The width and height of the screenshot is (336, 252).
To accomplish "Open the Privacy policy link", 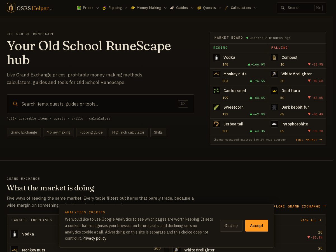I will (x=94, y=238).
